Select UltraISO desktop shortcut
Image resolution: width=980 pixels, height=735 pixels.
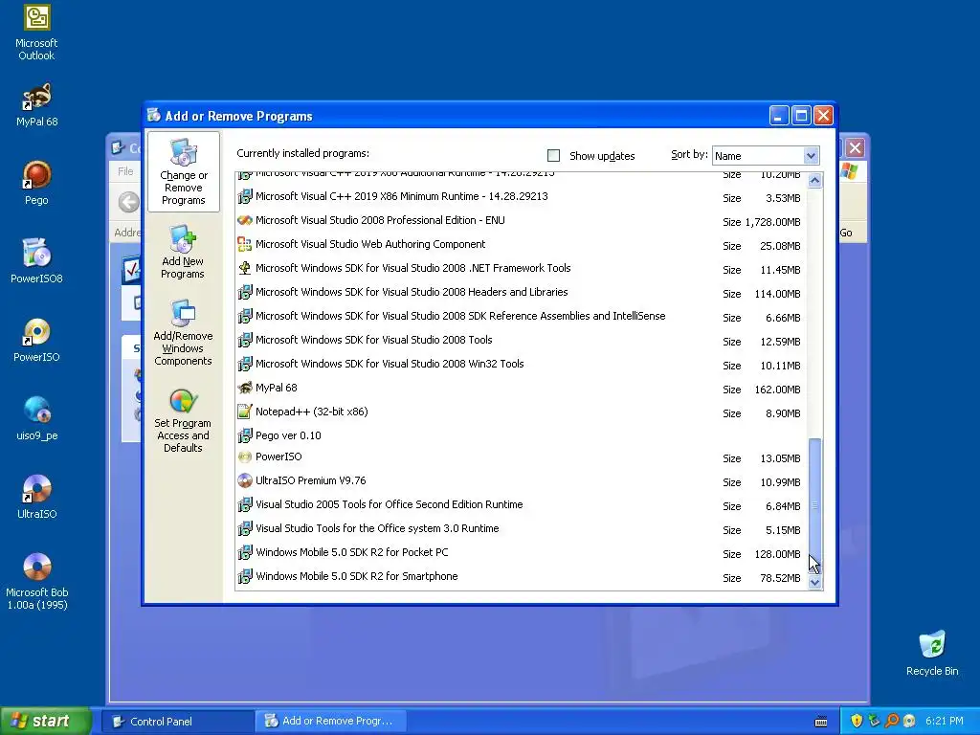point(36,497)
